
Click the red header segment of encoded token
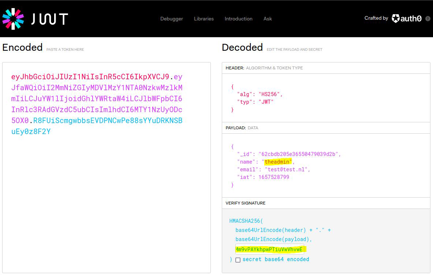click(x=90, y=77)
